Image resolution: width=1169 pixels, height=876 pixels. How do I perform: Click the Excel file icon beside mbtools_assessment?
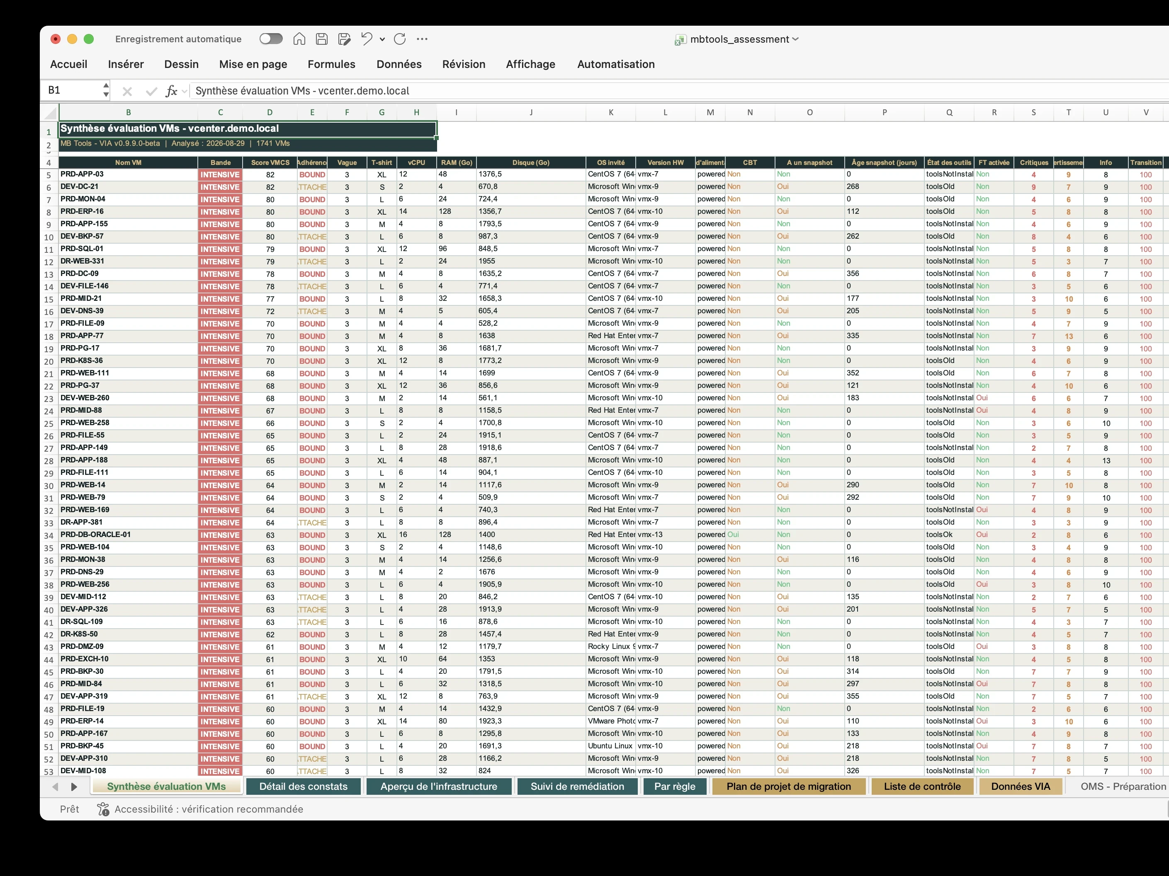pyautogui.click(x=680, y=40)
